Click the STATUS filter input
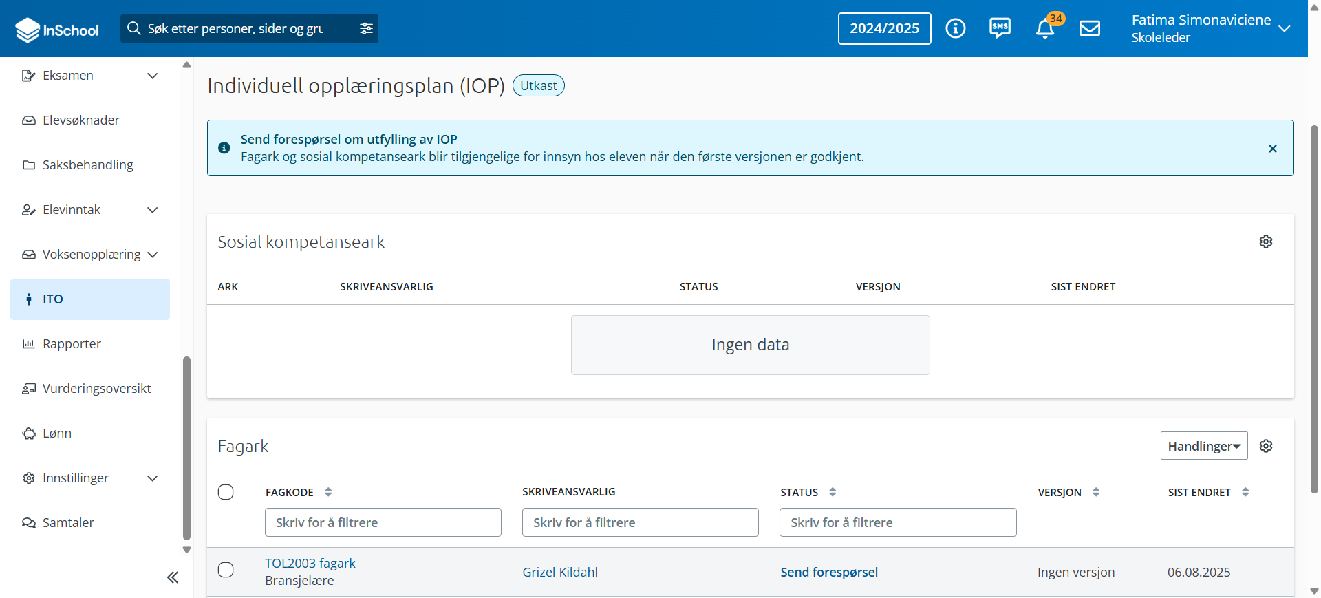 click(898, 522)
